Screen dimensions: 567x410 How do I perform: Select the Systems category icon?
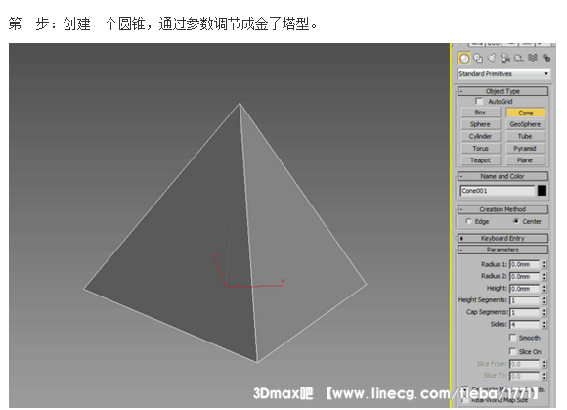pyautogui.click(x=546, y=58)
